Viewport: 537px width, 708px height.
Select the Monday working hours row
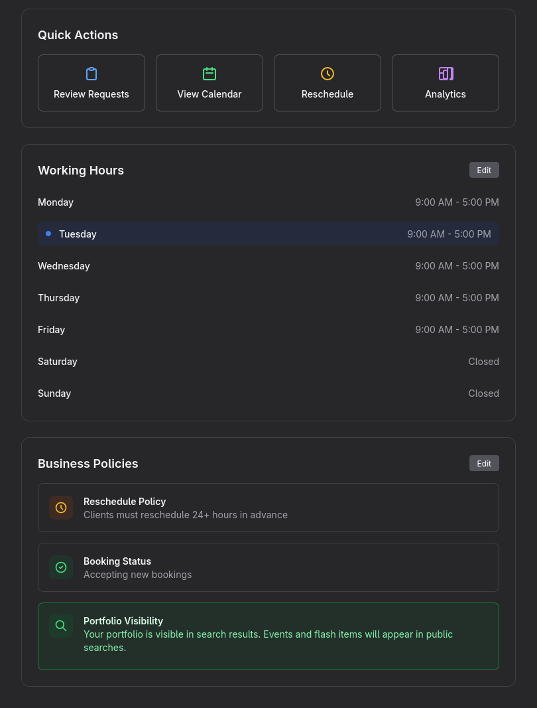click(268, 202)
